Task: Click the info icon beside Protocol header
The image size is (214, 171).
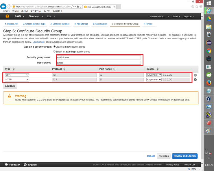Action: point(64,69)
